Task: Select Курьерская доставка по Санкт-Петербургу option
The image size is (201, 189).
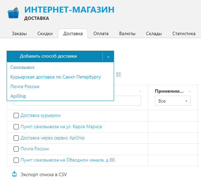Action: click(56, 77)
